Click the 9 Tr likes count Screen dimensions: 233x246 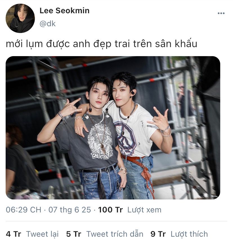158,234
